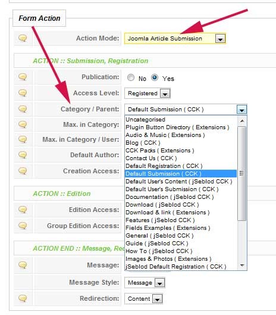The image size is (276, 315).
Task: Click tooltip bubble beside Group Edition Access
Action: click(x=23, y=226)
